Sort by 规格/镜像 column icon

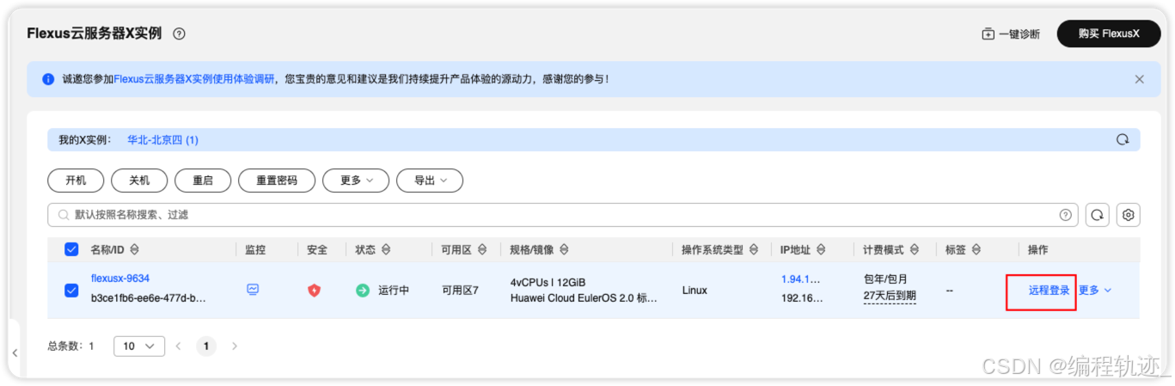coord(563,250)
